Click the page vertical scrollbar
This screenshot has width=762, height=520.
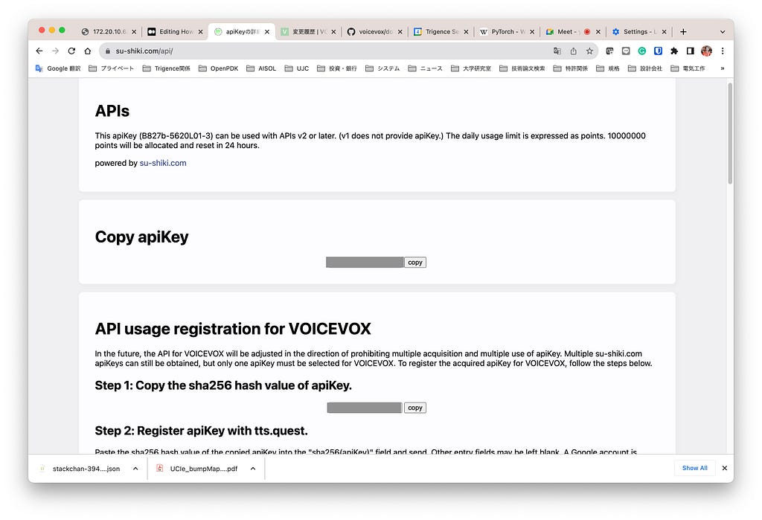point(730,134)
